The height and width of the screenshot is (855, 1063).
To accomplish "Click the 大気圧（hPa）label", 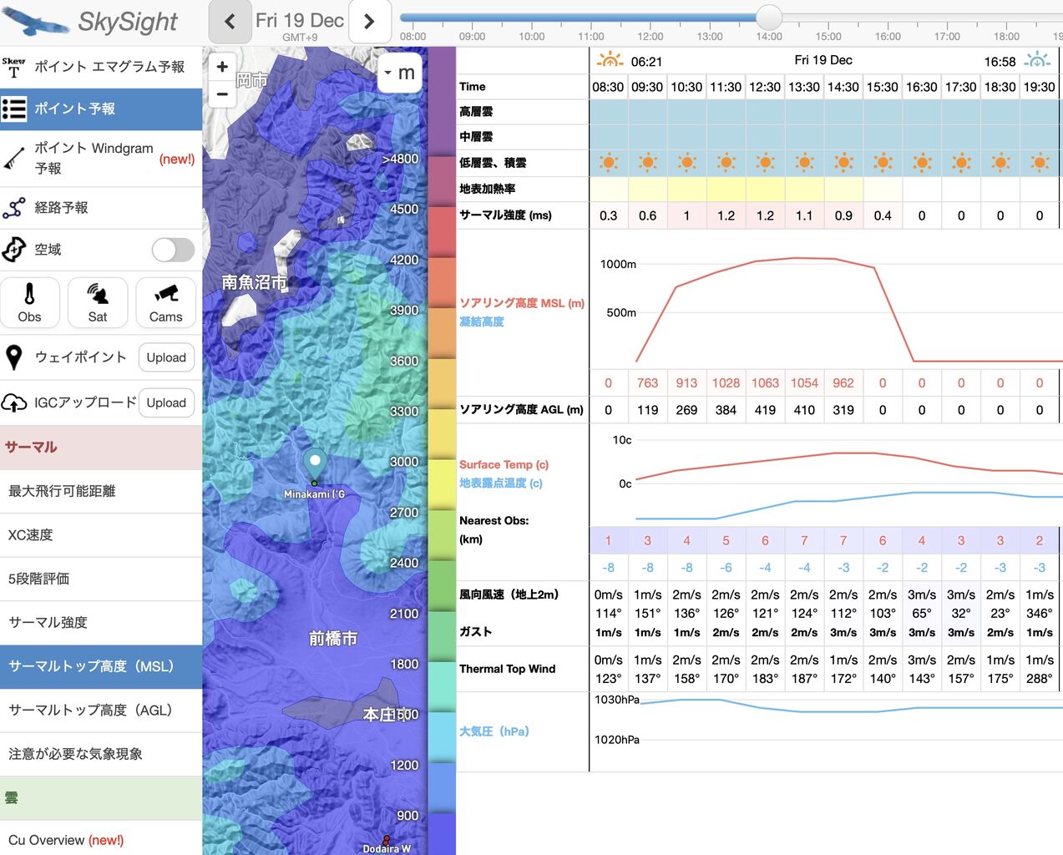I will 494,731.
